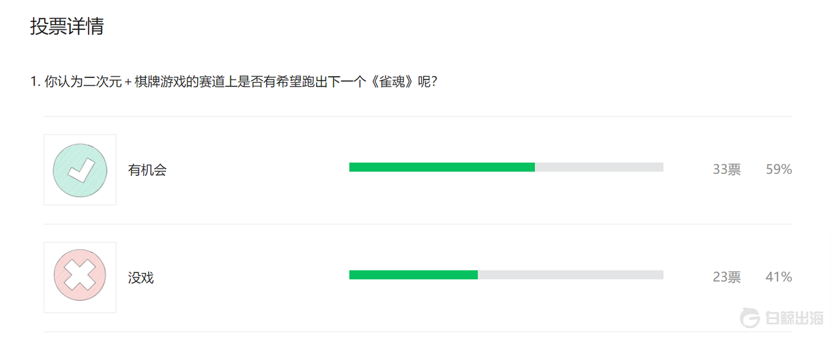
Task: Click the 41% percentage value
Action: (x=778, y=277)
